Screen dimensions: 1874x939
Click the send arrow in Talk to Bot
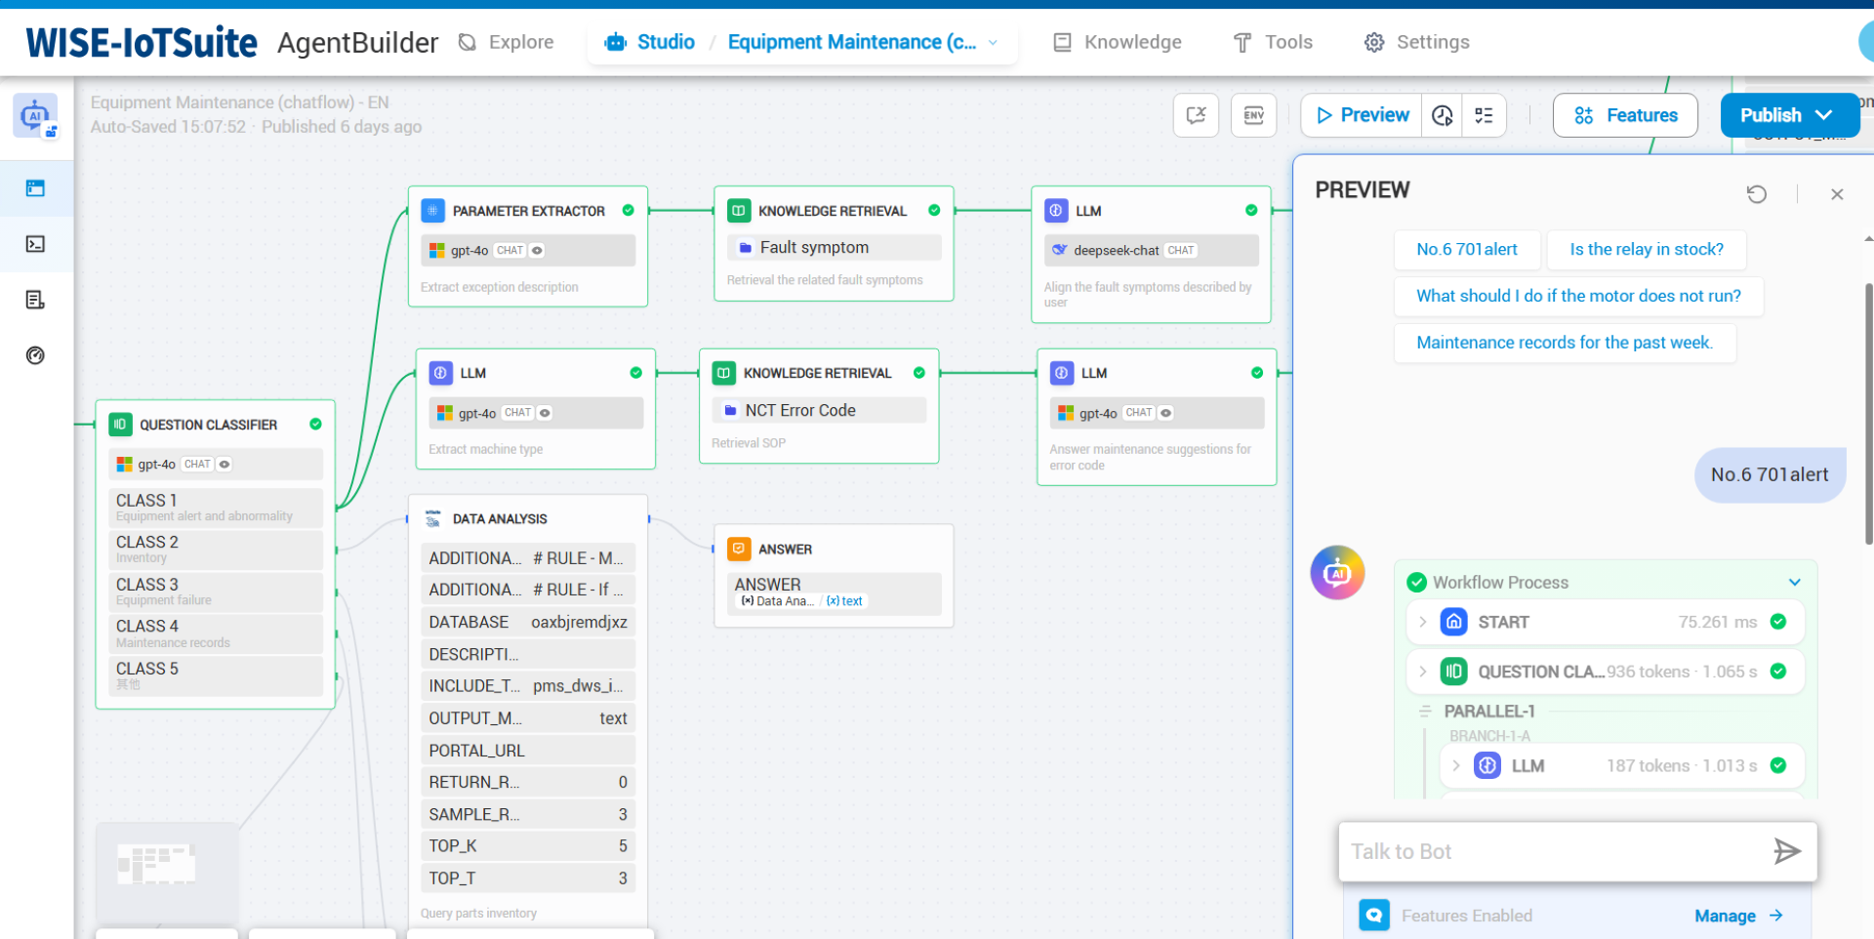click(1786, 851)
